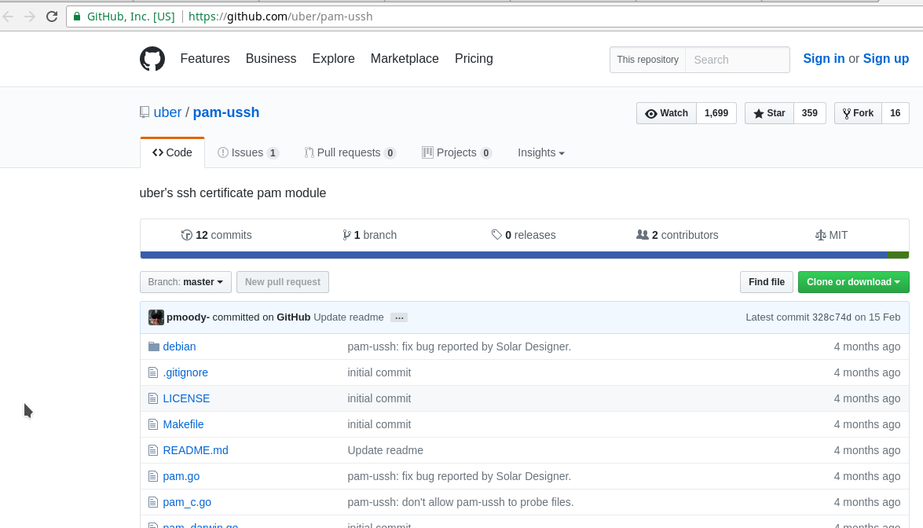Click the repository book icon beside uber
Screen dimensions: 923x528
click(x=145, y=112)
